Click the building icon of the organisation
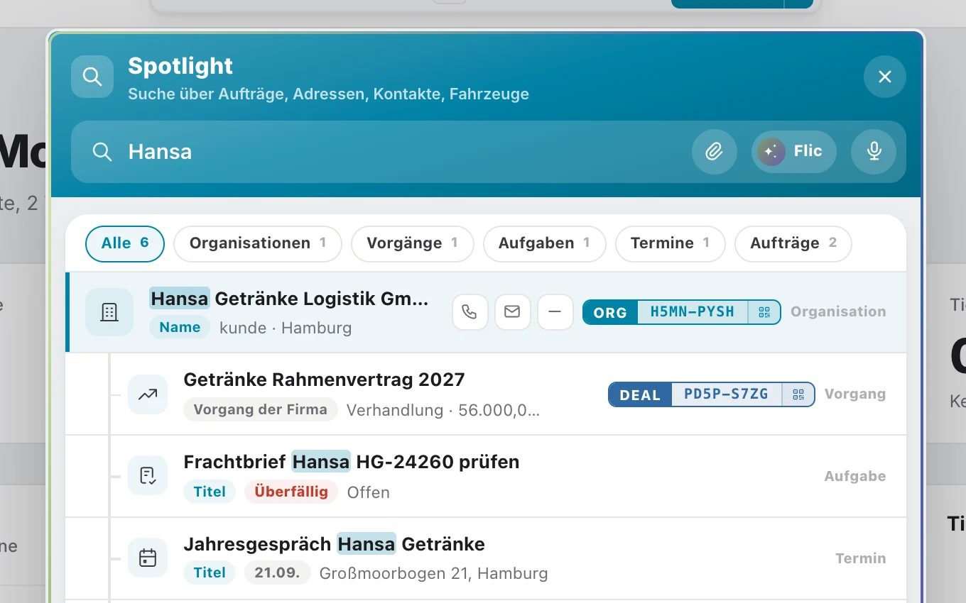The width and height of the screenshot is (966, 603). (109, 312)
